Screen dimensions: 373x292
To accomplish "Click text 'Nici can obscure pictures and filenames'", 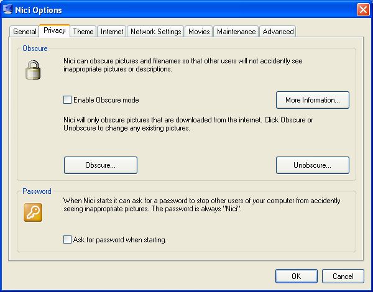I will pos(122,61).
